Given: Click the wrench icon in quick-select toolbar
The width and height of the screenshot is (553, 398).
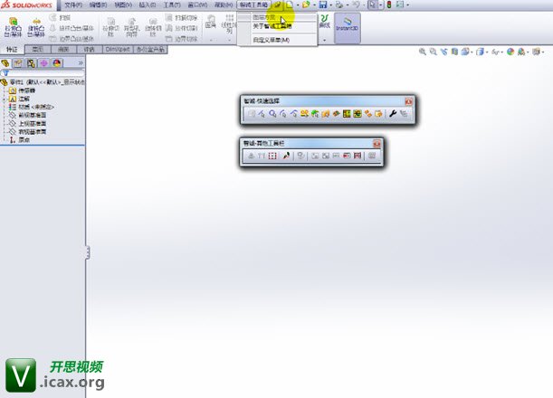Looking at the screenshot, I should [x=393, y=113].
